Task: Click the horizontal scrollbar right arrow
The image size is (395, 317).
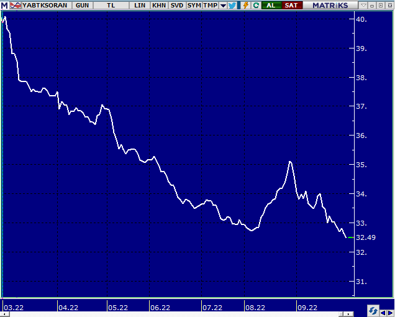Action: (348, 315)
